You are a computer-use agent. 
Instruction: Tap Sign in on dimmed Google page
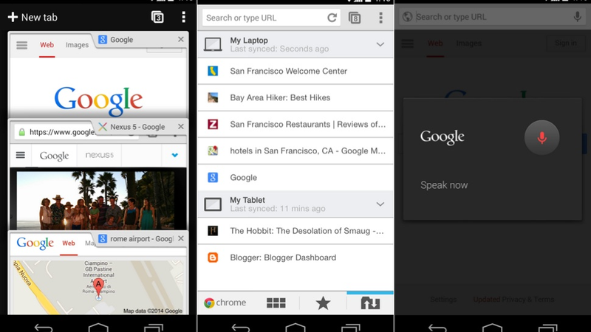[x=565, y=44]
